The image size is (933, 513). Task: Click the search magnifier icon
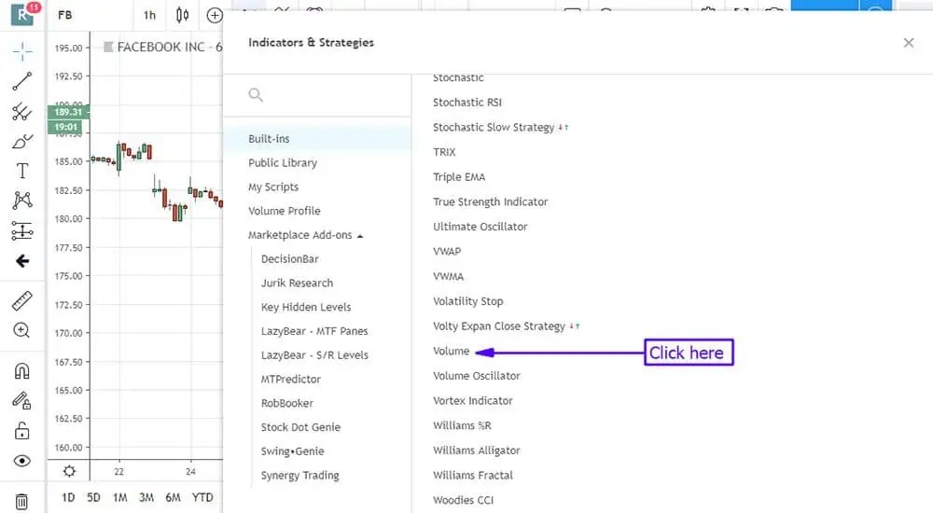point(256,95)
